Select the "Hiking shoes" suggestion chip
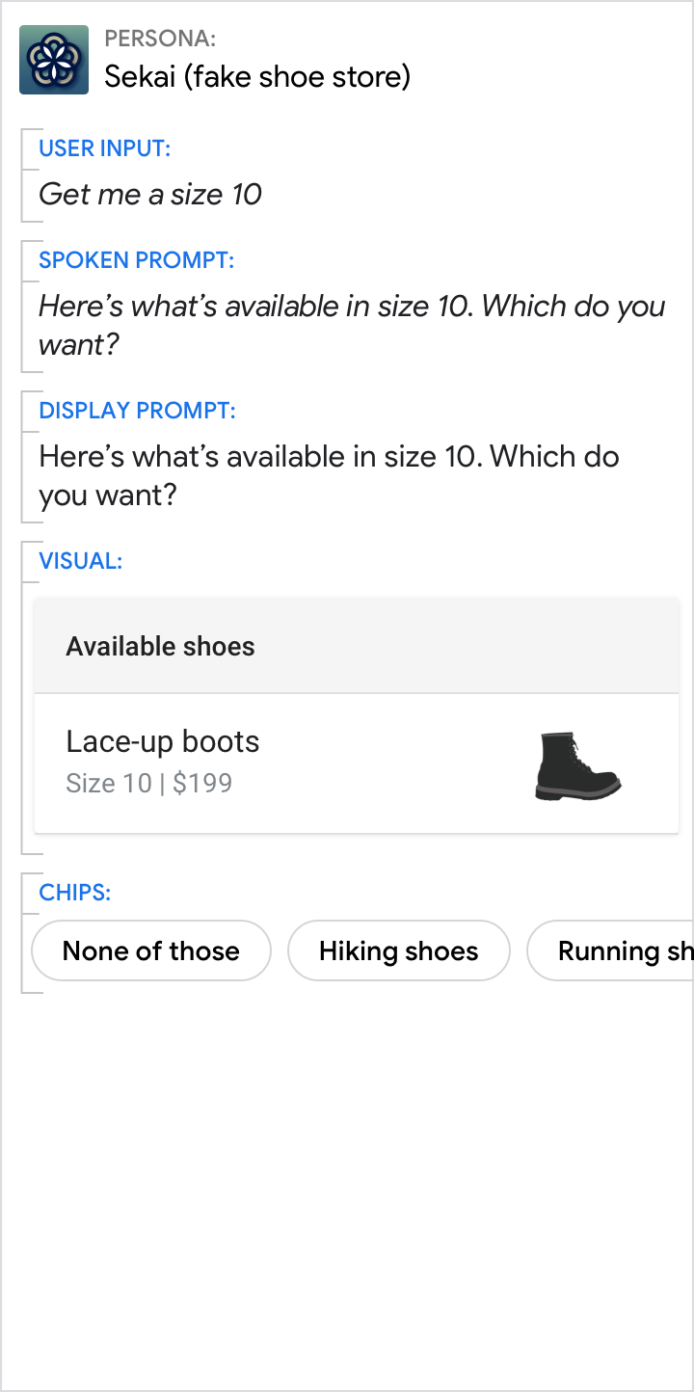This screenshot has height=1392, width=694. 398,951
